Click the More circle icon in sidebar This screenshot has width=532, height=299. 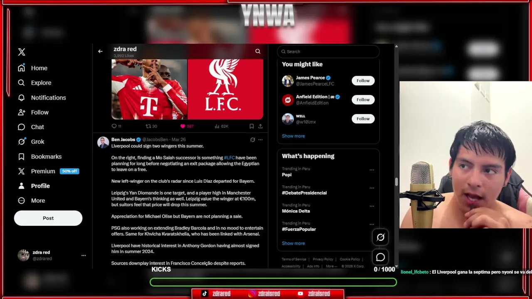22,201
